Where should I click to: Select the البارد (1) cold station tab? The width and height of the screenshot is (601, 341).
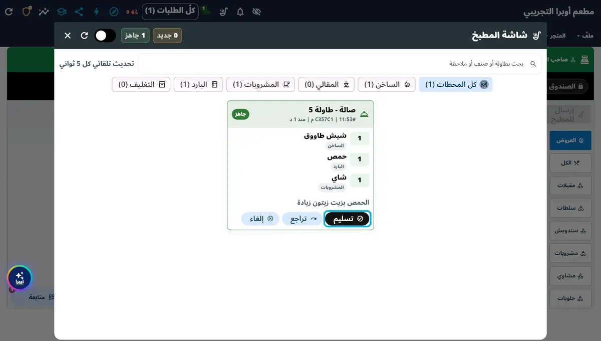tap(198, 85)
